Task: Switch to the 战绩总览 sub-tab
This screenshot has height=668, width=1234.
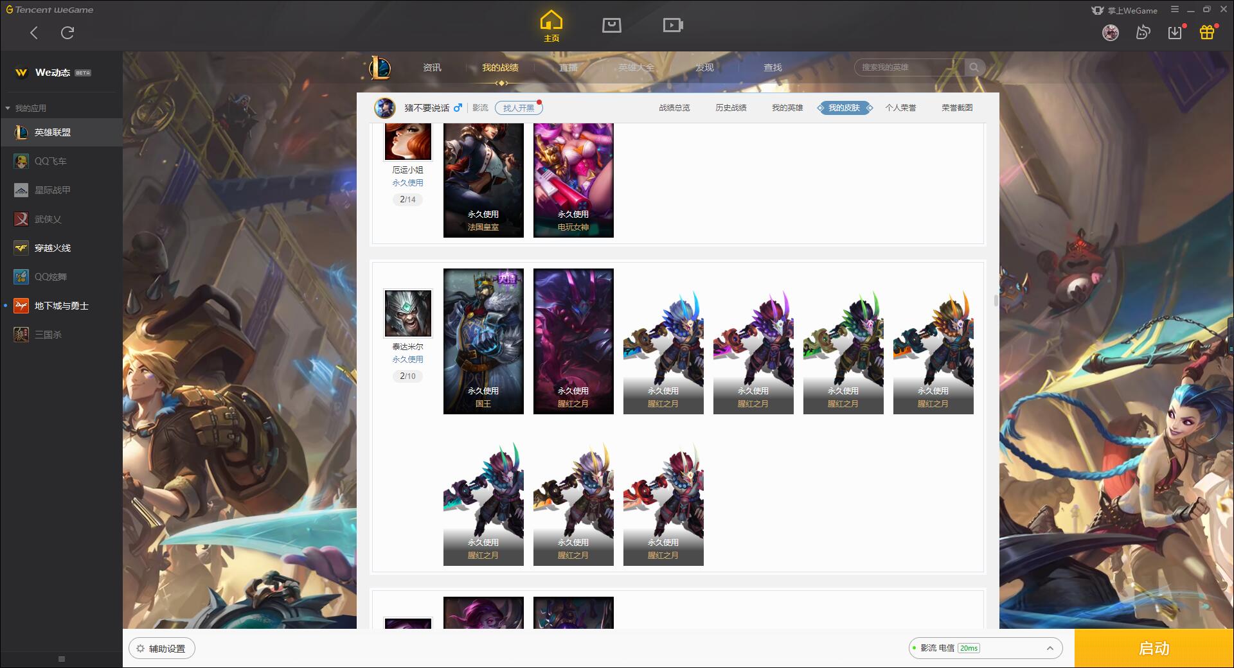Action: coord(674,108)
